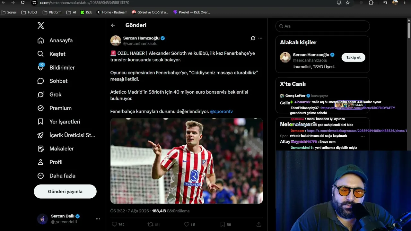Repost the post using retweet icon
The height and width of the screenshot is (231, 411).
(150, 224)
